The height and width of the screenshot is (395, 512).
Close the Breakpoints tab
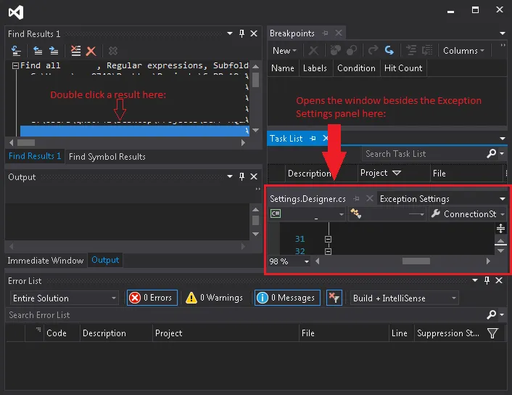[x=339, y=33]
